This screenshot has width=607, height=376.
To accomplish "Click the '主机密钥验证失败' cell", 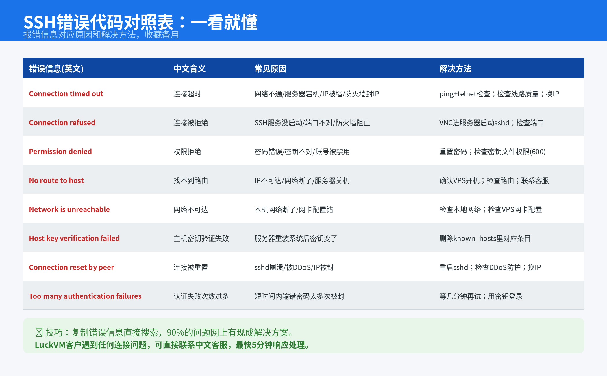I will pos(201,238).
